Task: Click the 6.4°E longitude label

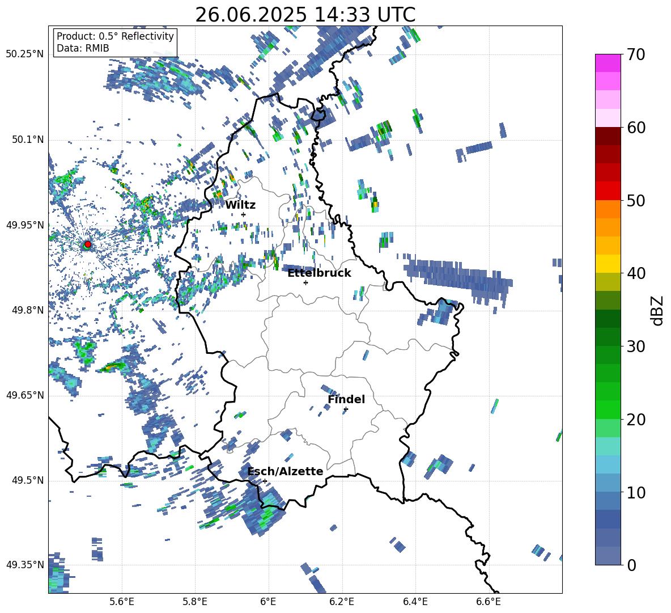Action: (x=415, y=602)
